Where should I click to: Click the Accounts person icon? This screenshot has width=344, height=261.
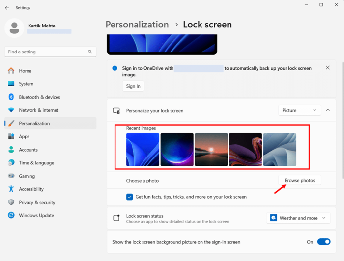[x=11, y=150]
